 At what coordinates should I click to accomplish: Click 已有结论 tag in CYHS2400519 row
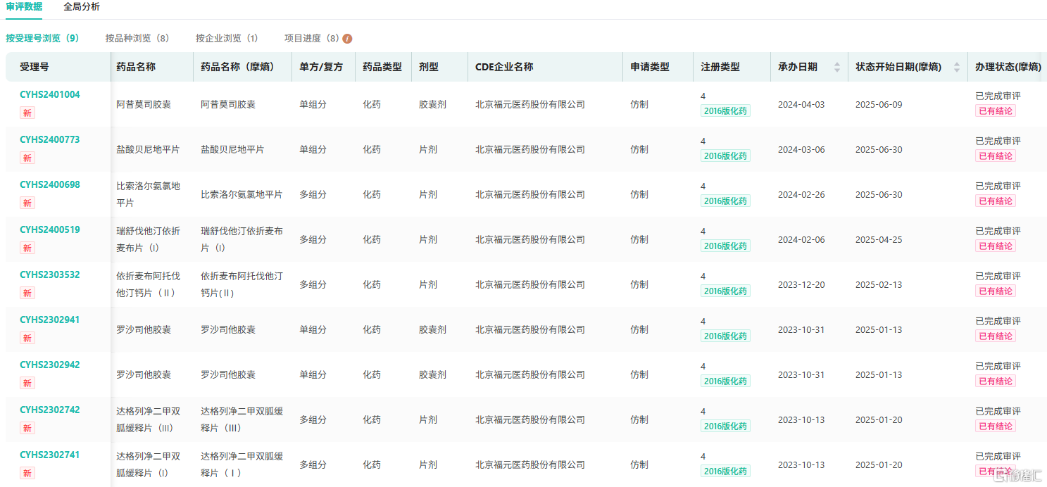click(x=996, y=246)
